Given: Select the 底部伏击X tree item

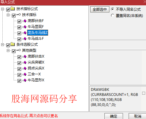Looking at the screenshot, I should [36, 56].
